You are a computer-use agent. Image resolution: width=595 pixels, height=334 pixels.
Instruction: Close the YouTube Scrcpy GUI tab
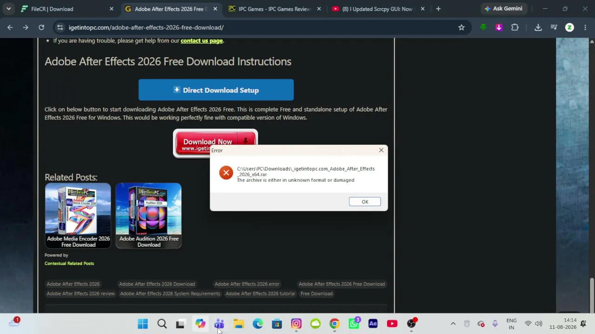pyautogui.click(x=423, y=9)
